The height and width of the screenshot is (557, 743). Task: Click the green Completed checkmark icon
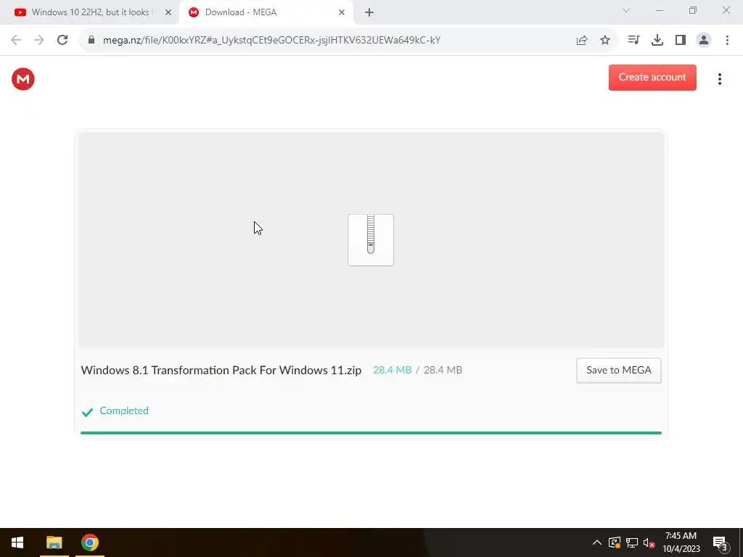[87, 412]
